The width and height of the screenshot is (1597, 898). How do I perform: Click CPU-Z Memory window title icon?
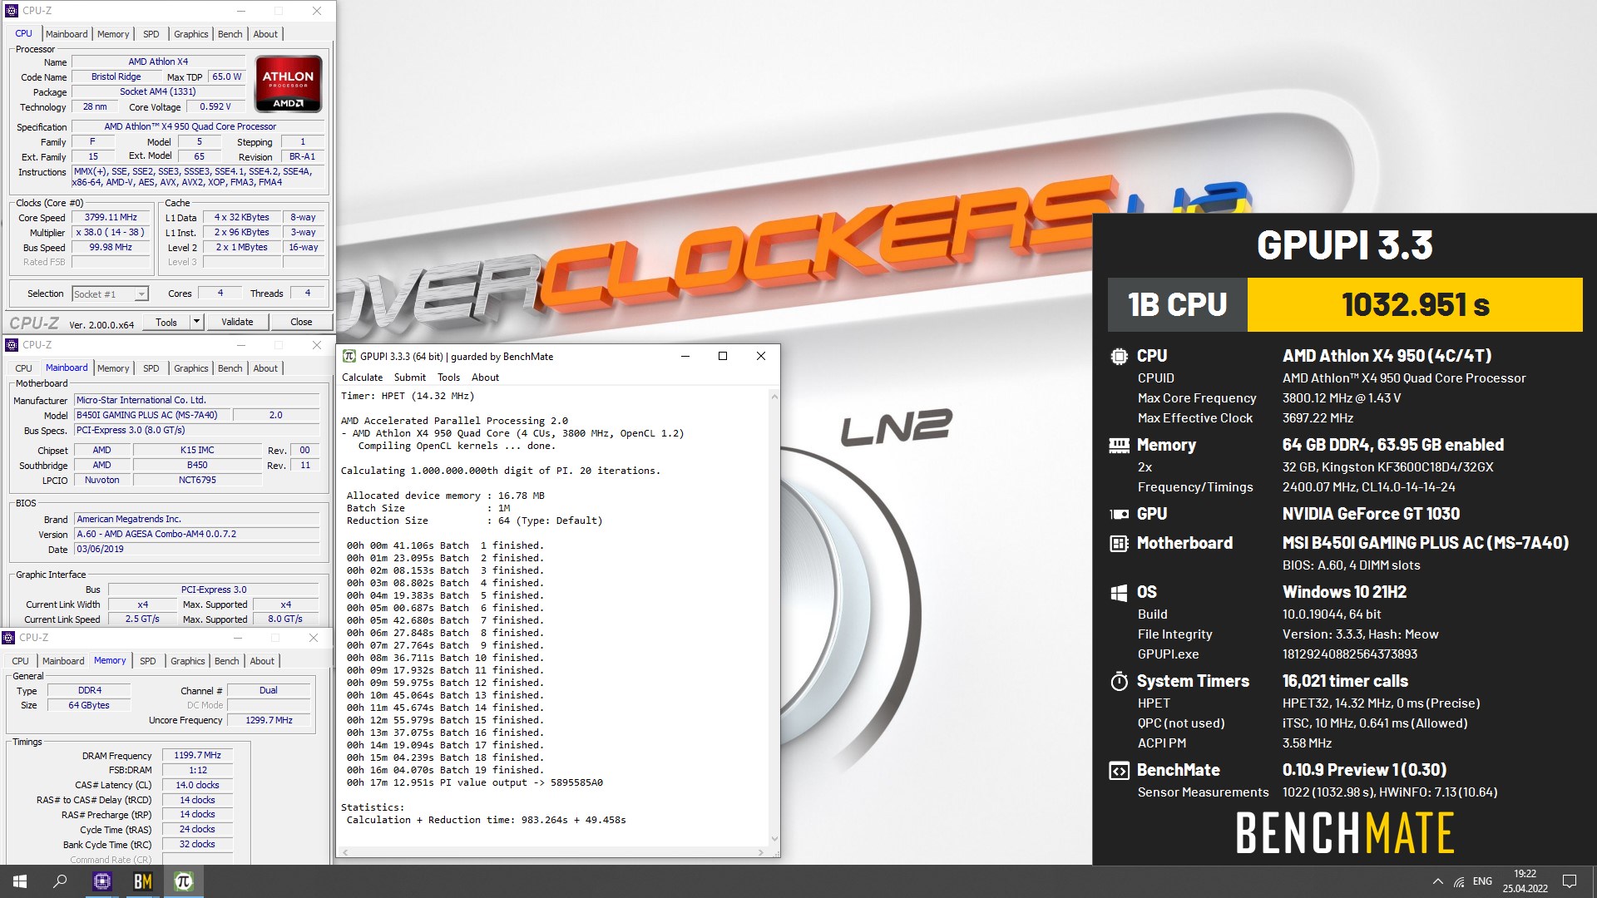(8, 638)
